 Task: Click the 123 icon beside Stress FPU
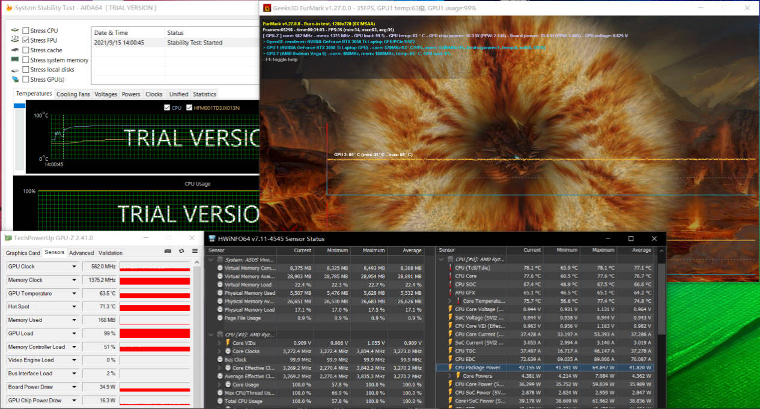(x=15, y=40)
